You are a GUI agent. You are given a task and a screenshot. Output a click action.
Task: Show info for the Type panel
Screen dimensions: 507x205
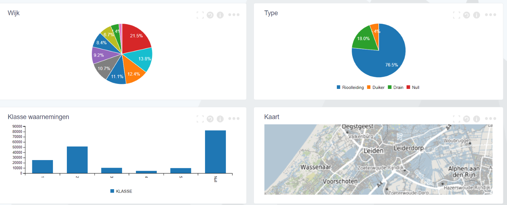coord(477,15)
